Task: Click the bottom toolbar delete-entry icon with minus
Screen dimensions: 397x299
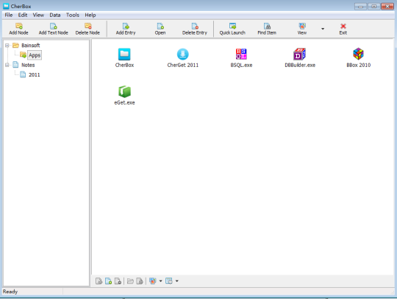Action: pos(118,281)
